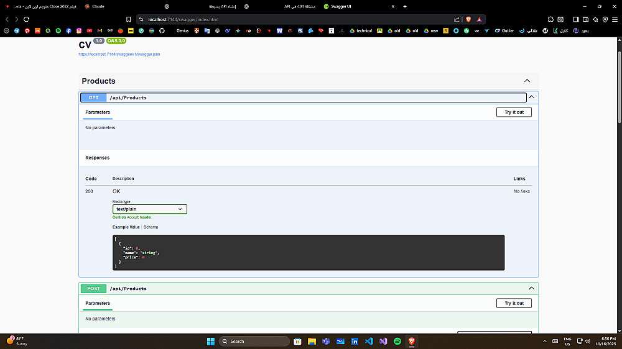Open Brave Wallet icon
The height and width of the screenshot is (349, 622).
(585, 19)
